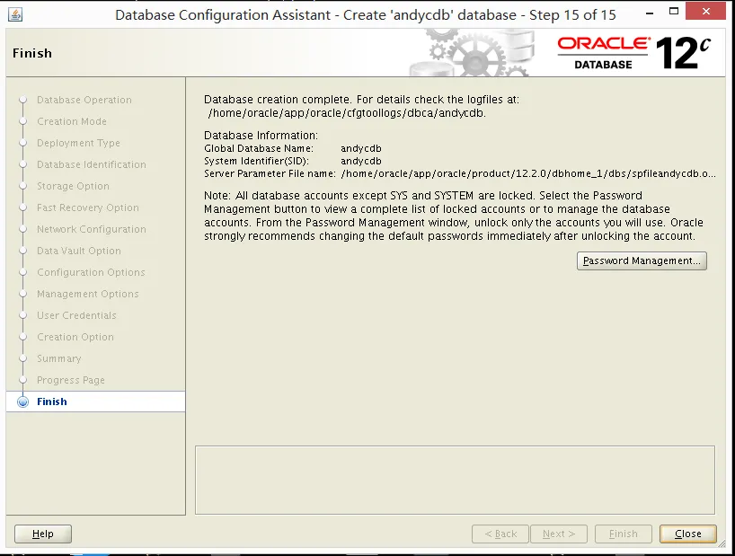This screenshot has height=556, width=735.
Task: Select the Fast Recovery Option step
Action: [88, 207]
